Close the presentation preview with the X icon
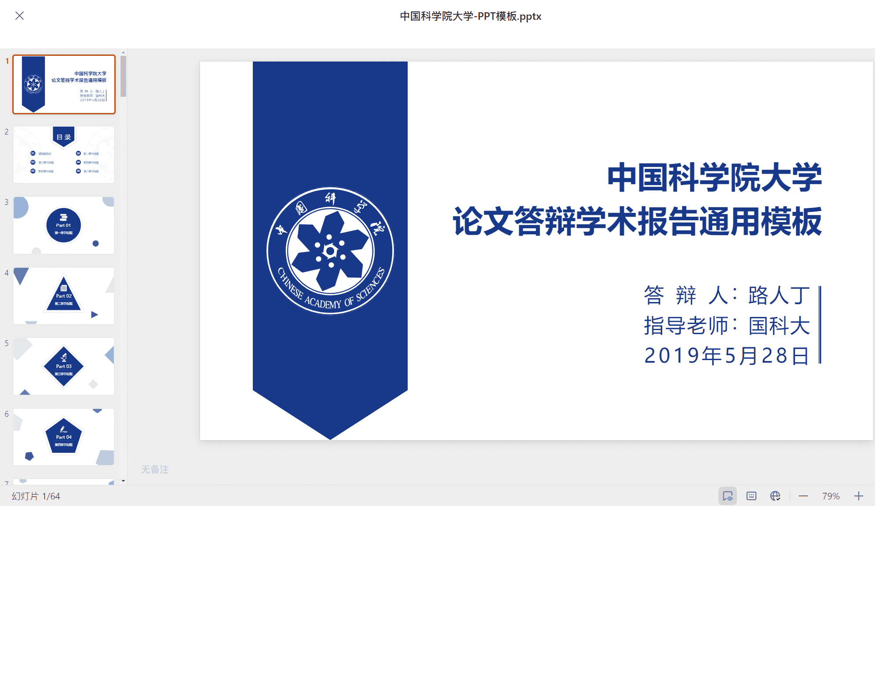The image size is (875, 699). coord(19,16)
